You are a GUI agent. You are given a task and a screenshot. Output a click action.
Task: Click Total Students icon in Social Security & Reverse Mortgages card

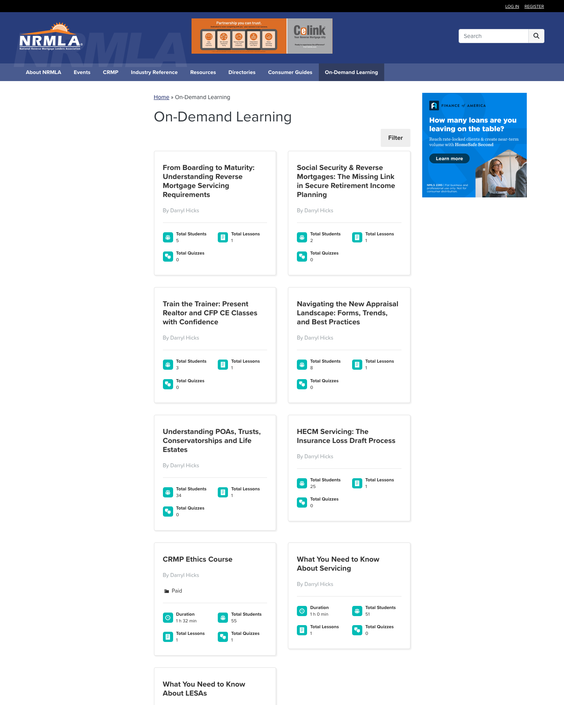tap(302, 237)
